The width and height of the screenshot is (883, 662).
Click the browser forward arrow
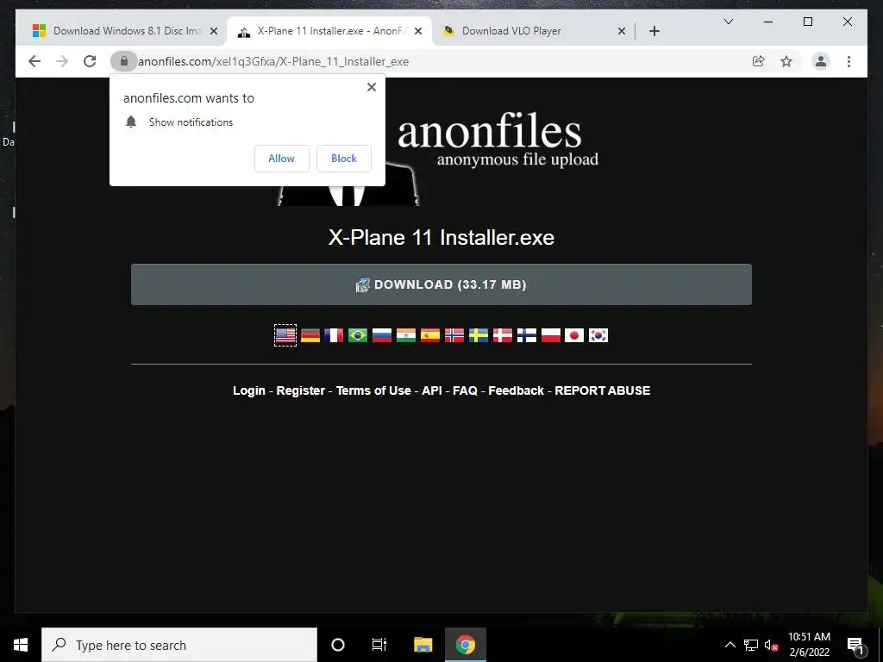click(x=62, y=61)
